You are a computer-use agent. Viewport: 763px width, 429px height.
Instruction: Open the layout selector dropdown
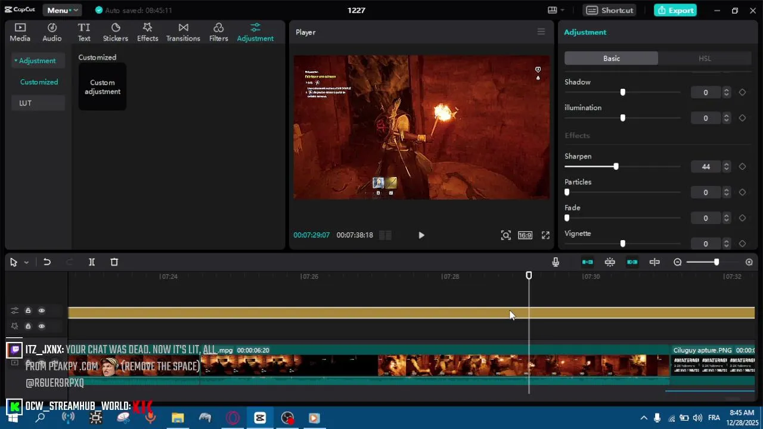click(556, 10)
